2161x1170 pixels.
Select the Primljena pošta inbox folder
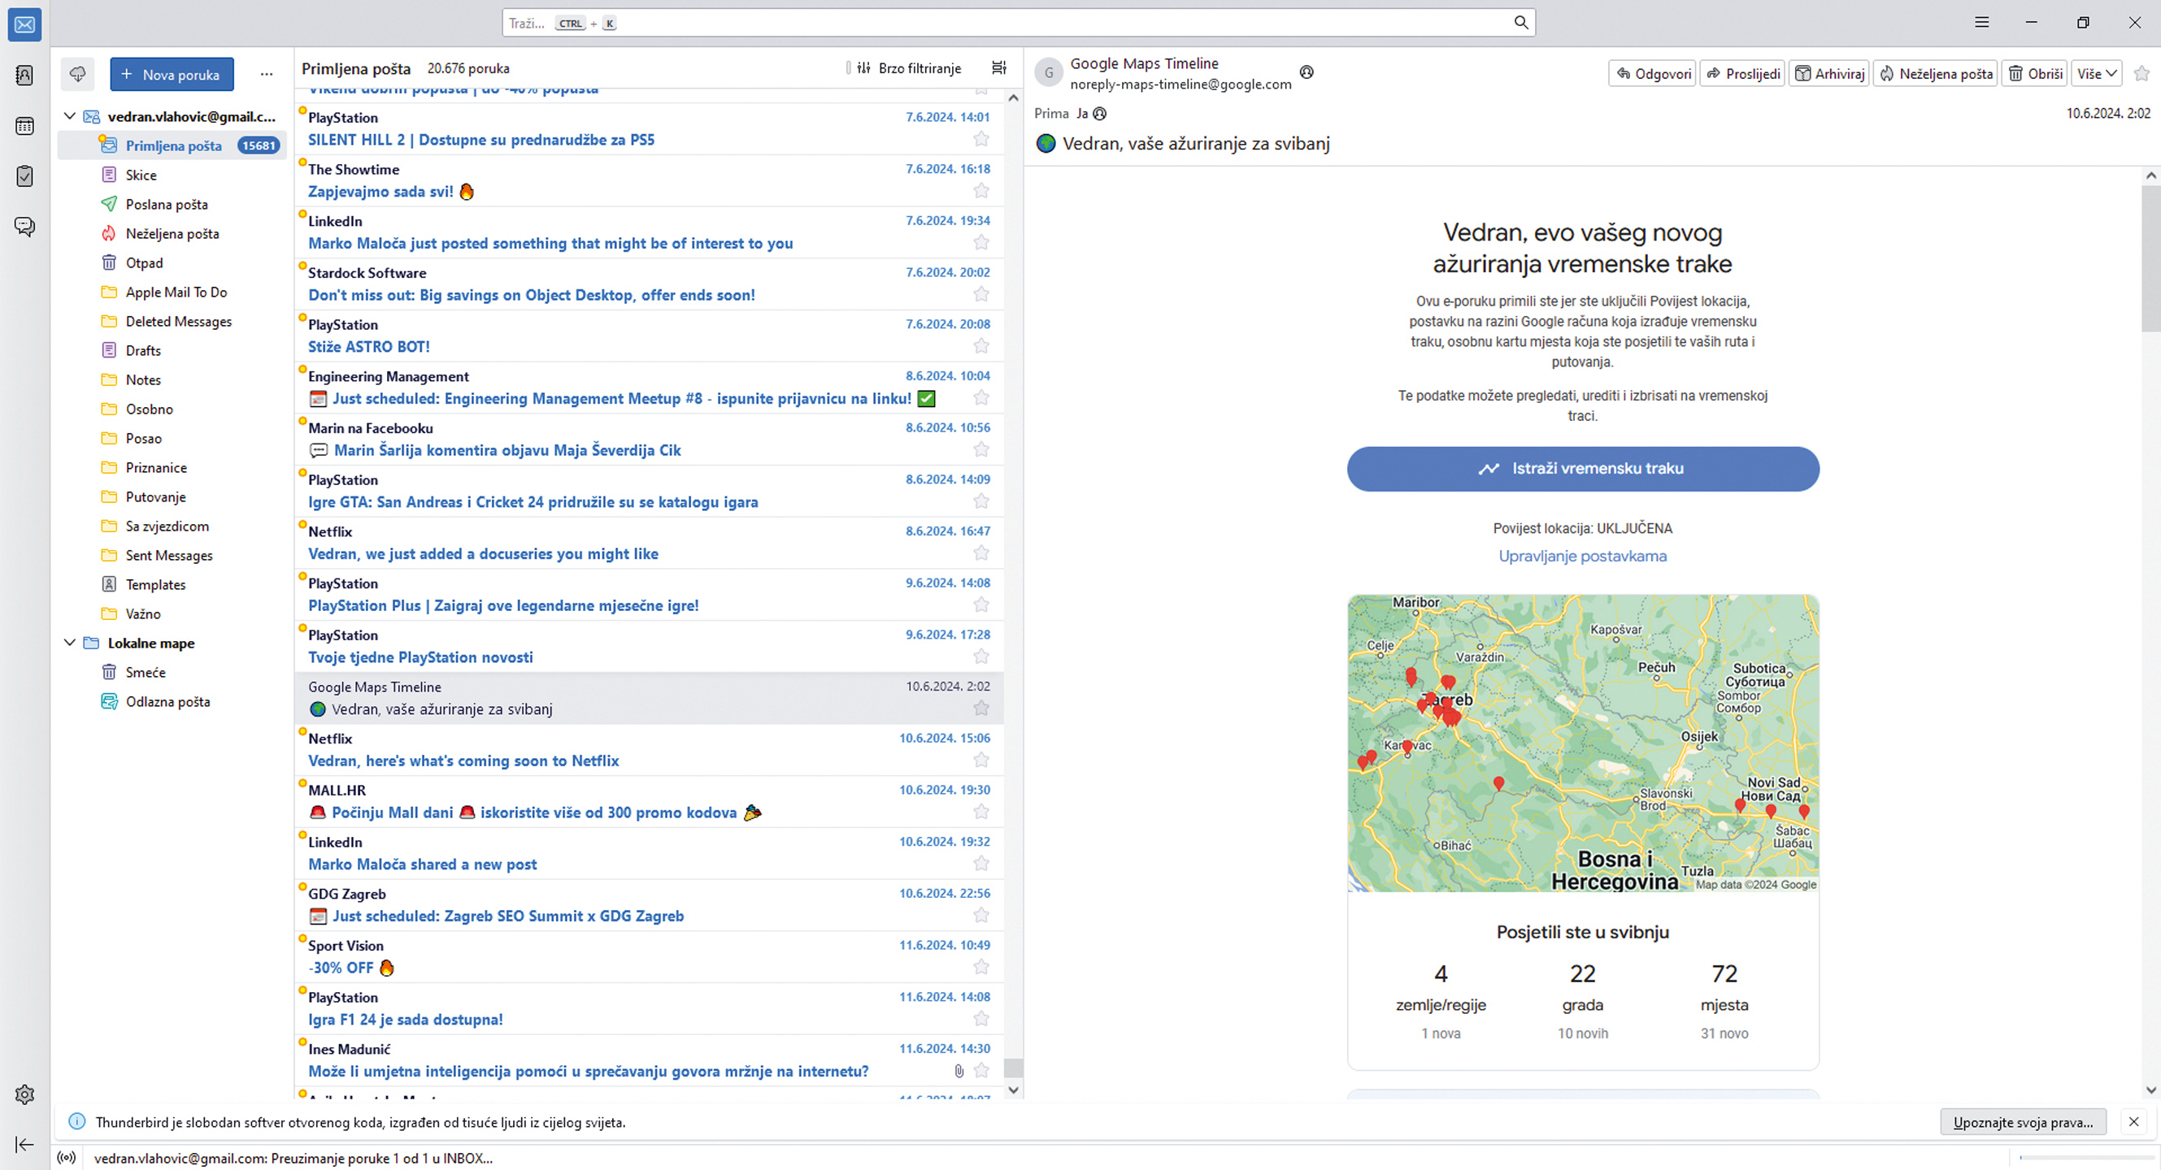tap(172, 145)
